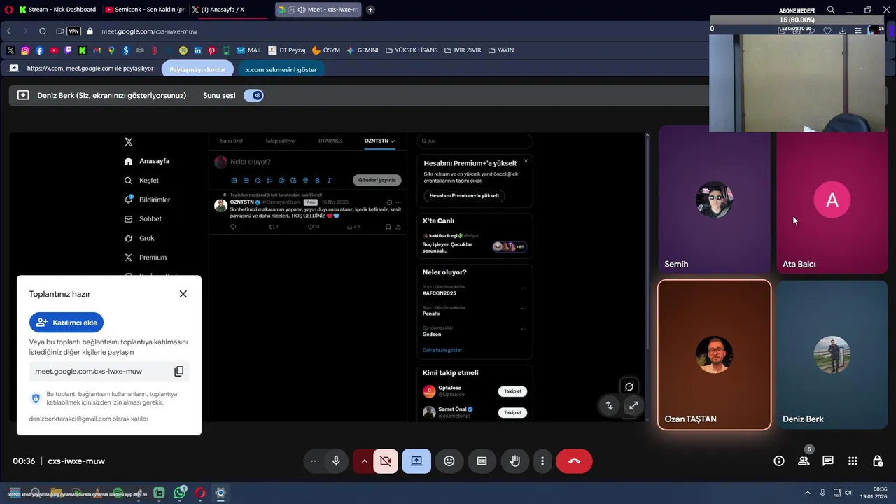Click the Katılımcı ekle button

[x=66, y=323]
